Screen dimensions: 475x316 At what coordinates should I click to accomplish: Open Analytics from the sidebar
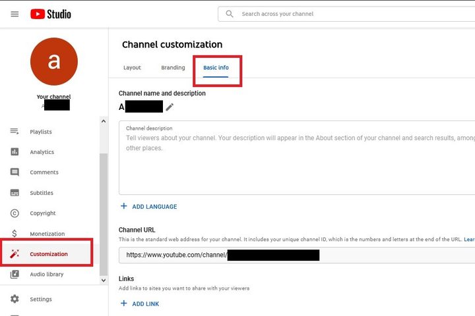point(42,152)
